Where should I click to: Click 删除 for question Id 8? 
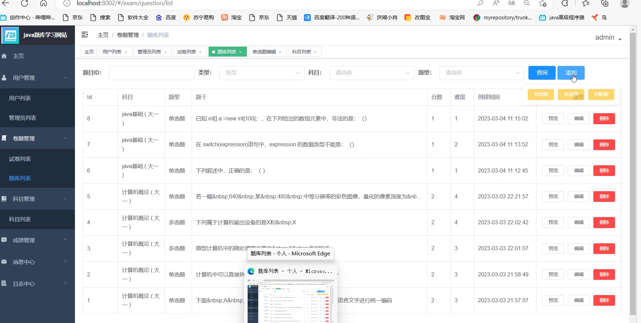604,119
